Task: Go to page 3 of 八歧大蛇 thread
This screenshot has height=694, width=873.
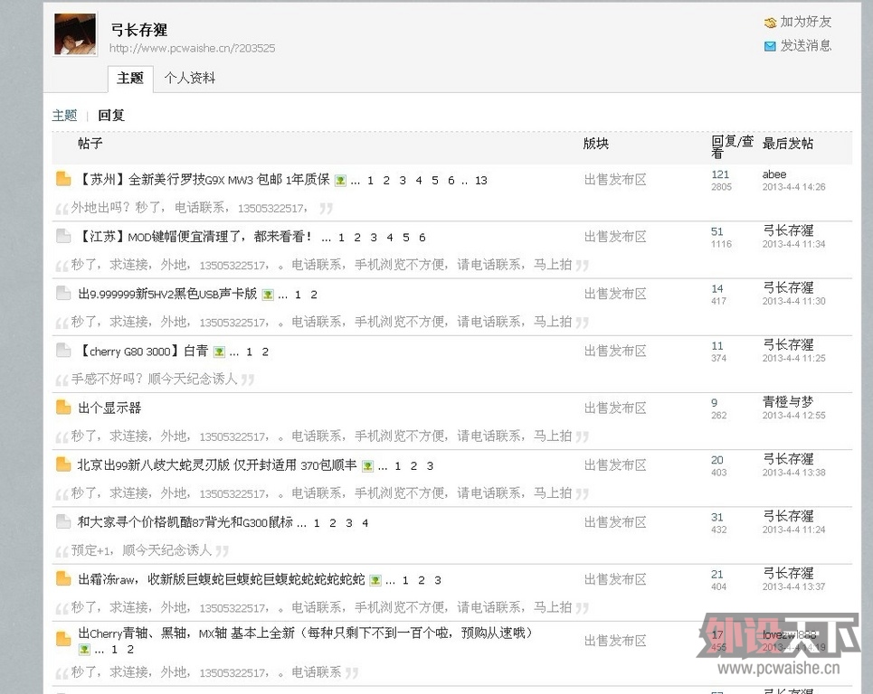Action: [x=430, y=466]
